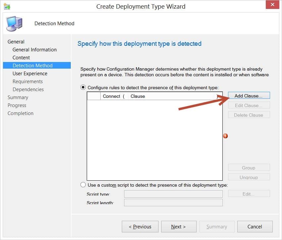
Task: Proceed with the Next button
Action: (179, 227)
